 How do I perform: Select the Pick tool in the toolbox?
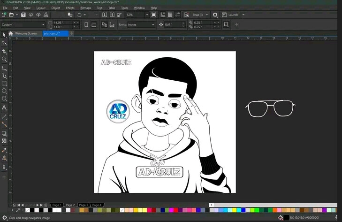4,35
